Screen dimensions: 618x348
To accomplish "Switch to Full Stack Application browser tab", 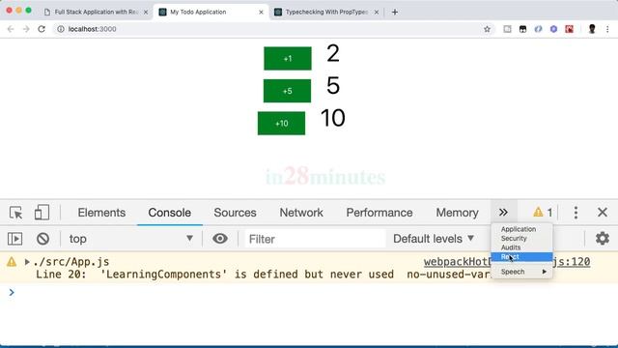I will (96, 13).
